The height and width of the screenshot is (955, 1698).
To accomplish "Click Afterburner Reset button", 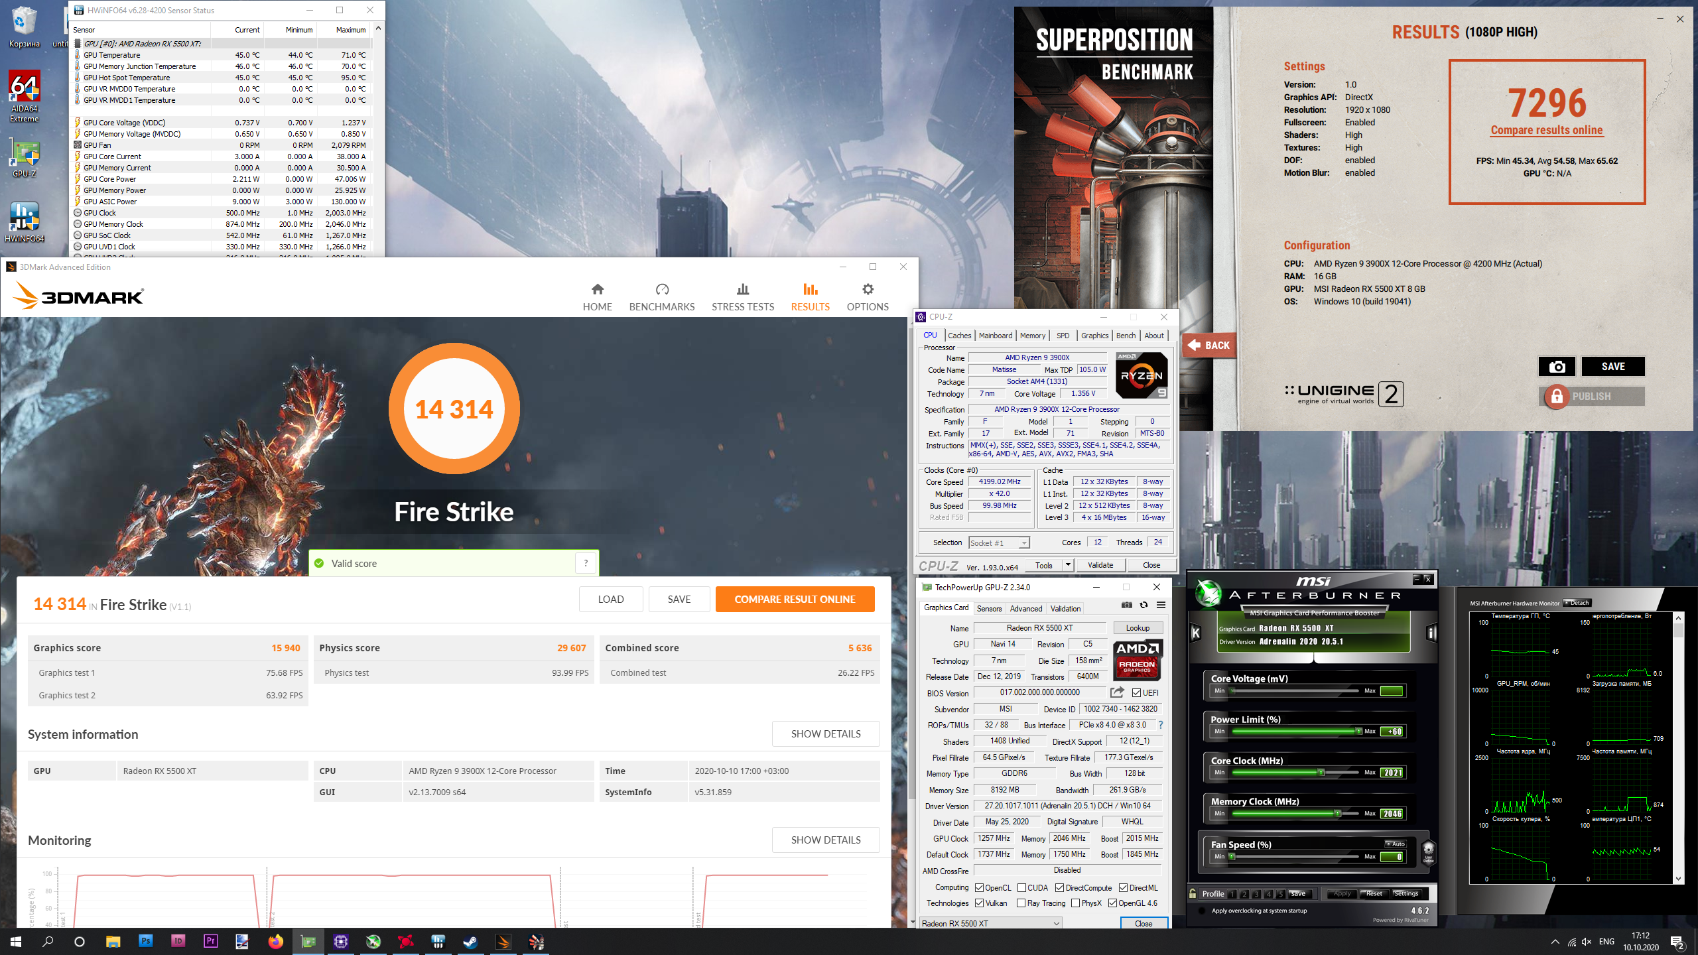I will [x=1374, y=893].
